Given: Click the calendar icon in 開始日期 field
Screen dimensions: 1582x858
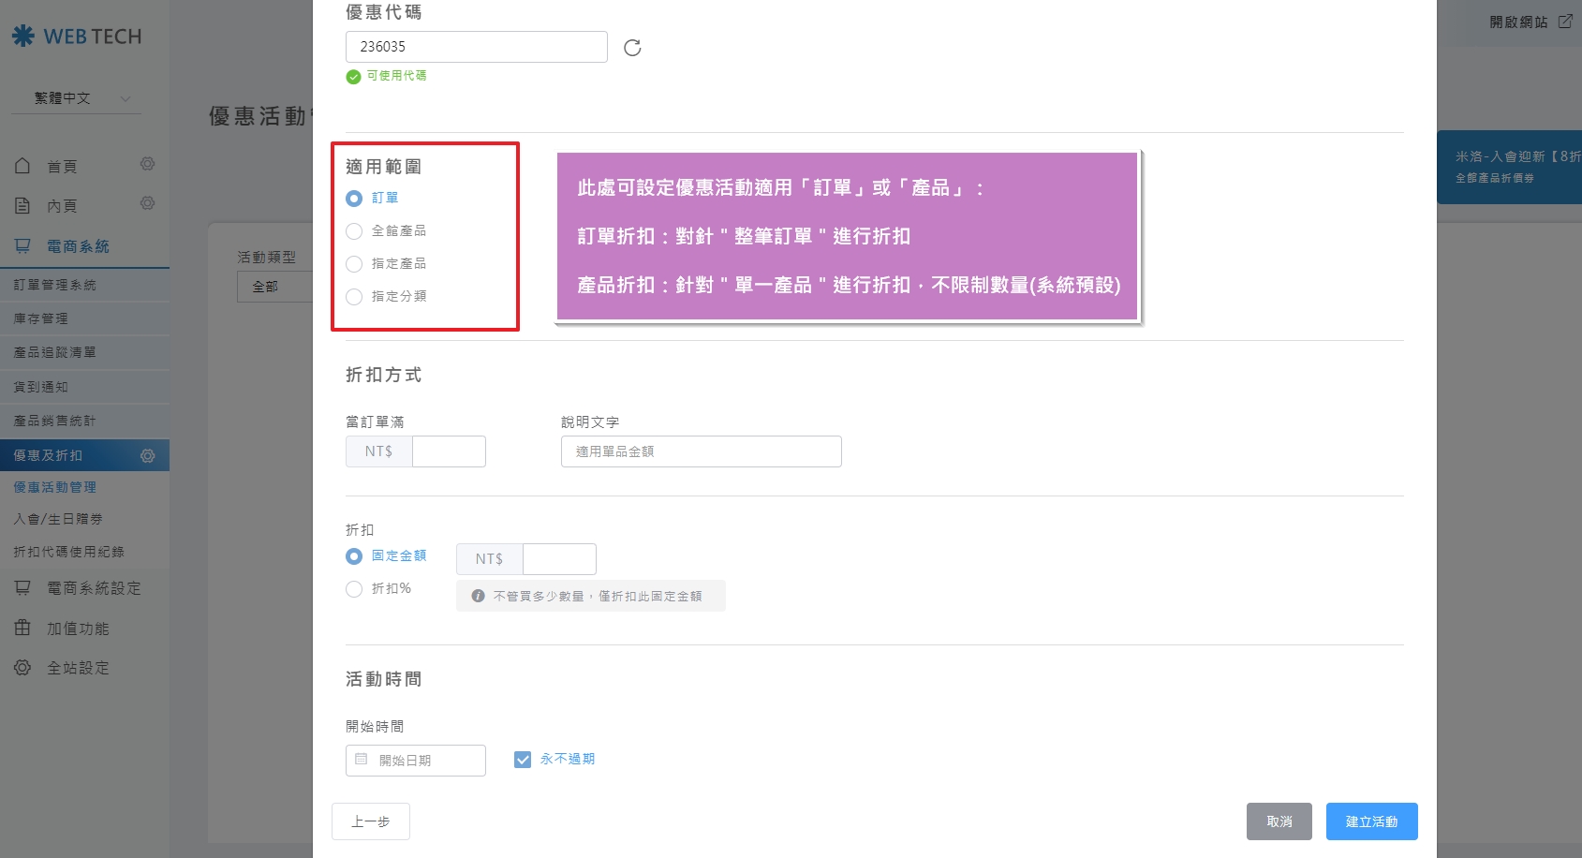Looking at the screenshot, I should point(362,760).
